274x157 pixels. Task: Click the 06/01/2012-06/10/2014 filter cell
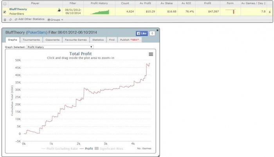[73, 11]
